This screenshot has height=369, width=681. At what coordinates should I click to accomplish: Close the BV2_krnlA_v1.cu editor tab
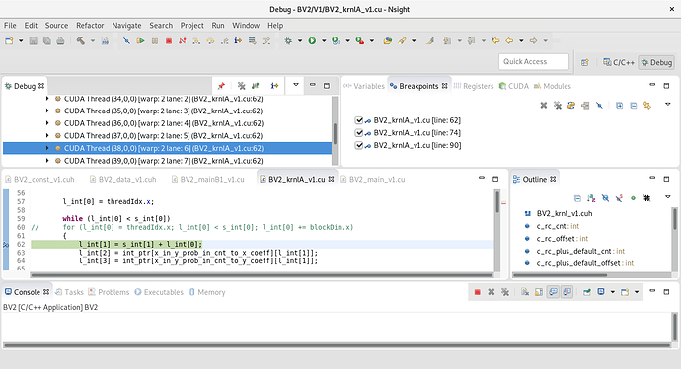point(331,179)
